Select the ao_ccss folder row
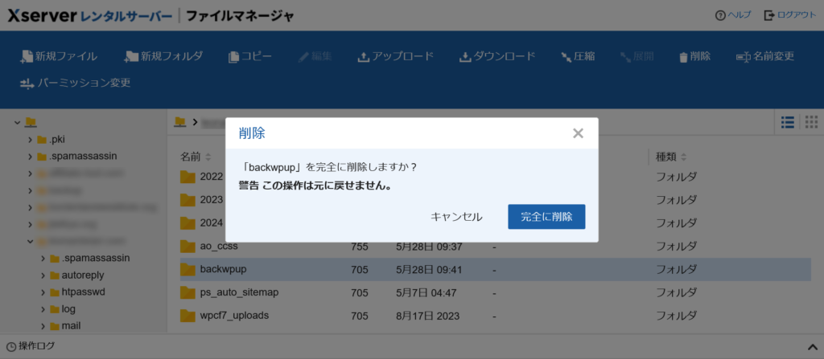This screenshot has width=824, height=359. pyautogui.click(x=496, y=246)
